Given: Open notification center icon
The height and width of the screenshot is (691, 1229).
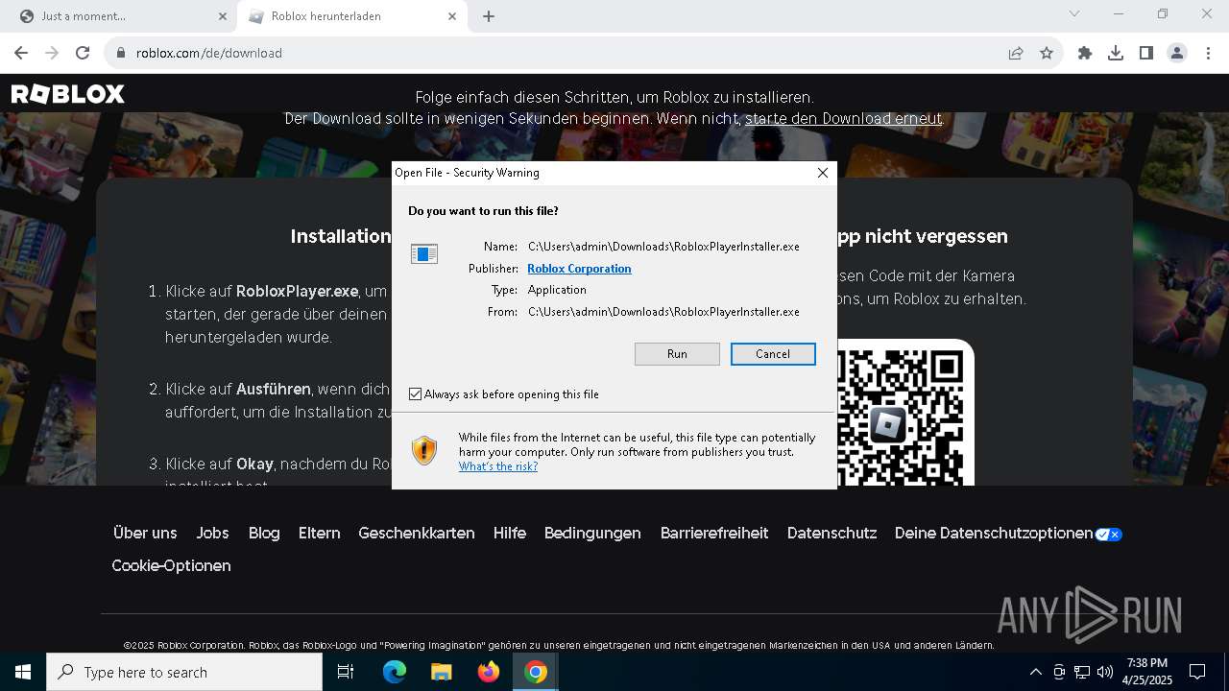Looking at the screenshot, I should click(1197, 672).
